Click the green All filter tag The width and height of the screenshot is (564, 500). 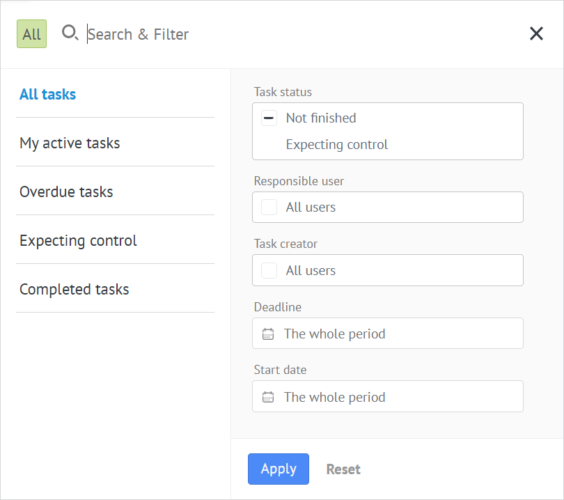tap(31, 34)
